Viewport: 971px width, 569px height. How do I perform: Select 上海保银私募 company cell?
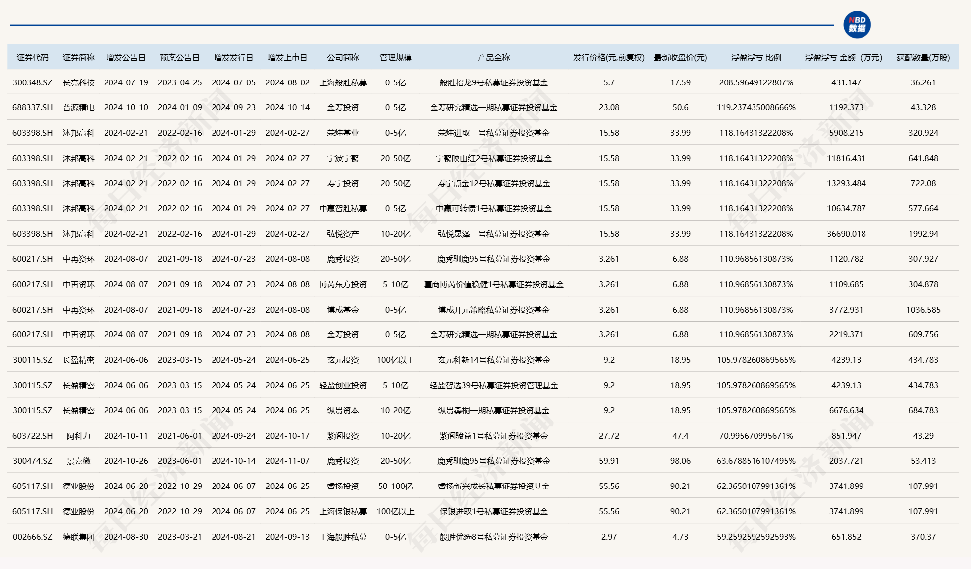click(x=343, y=511)
